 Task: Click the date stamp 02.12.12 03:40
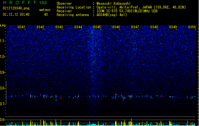(16, 14)
